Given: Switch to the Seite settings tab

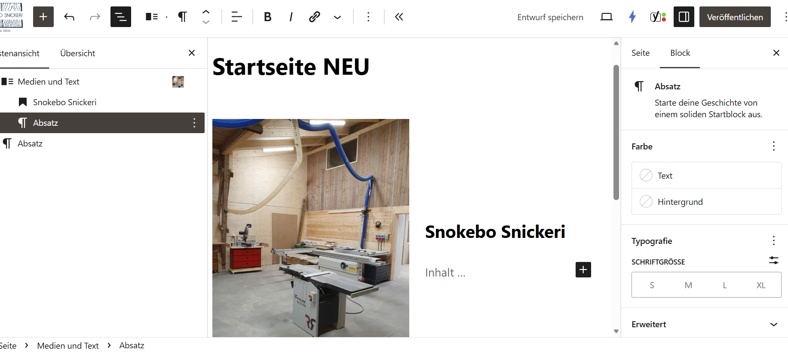Looking at the screenshot, I should point(640,53).
